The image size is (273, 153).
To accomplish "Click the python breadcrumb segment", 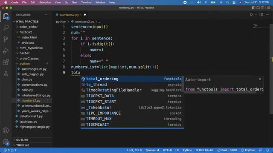I will click(x=61, y=22).
